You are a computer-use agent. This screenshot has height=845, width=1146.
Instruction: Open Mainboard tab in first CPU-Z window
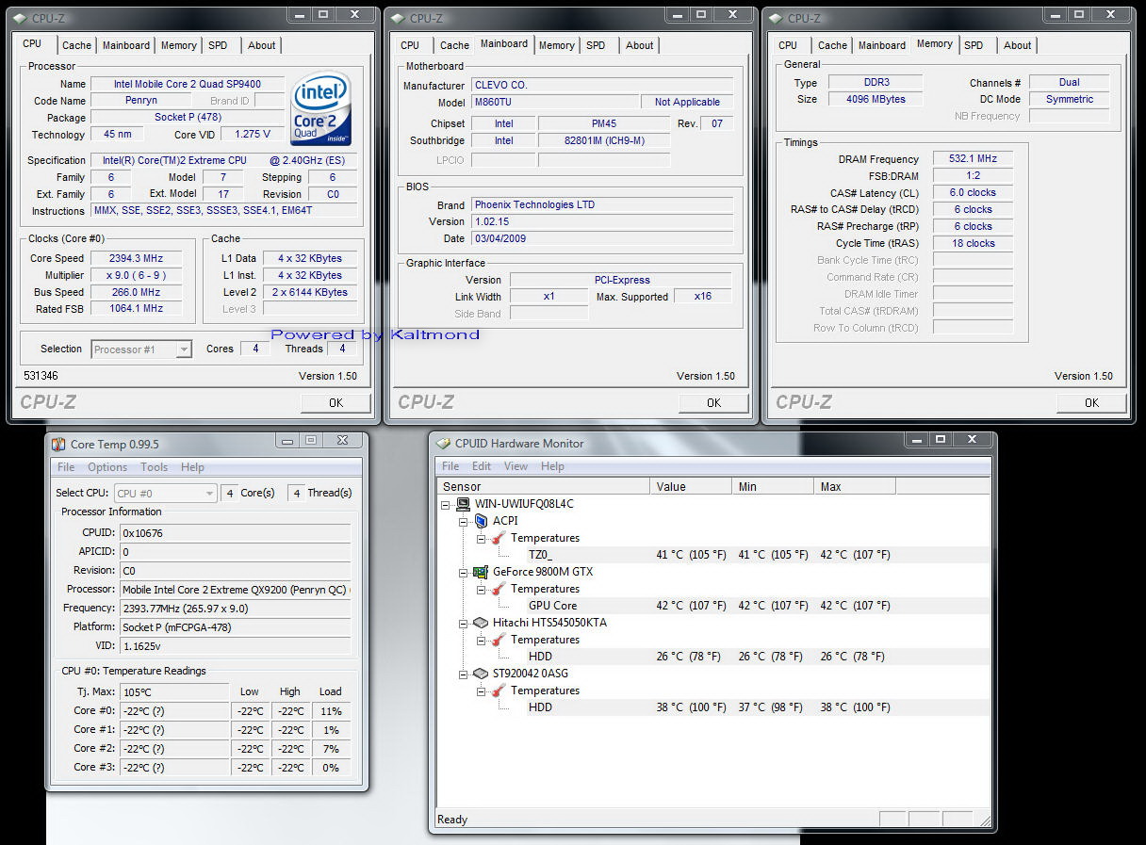(126, 45)
